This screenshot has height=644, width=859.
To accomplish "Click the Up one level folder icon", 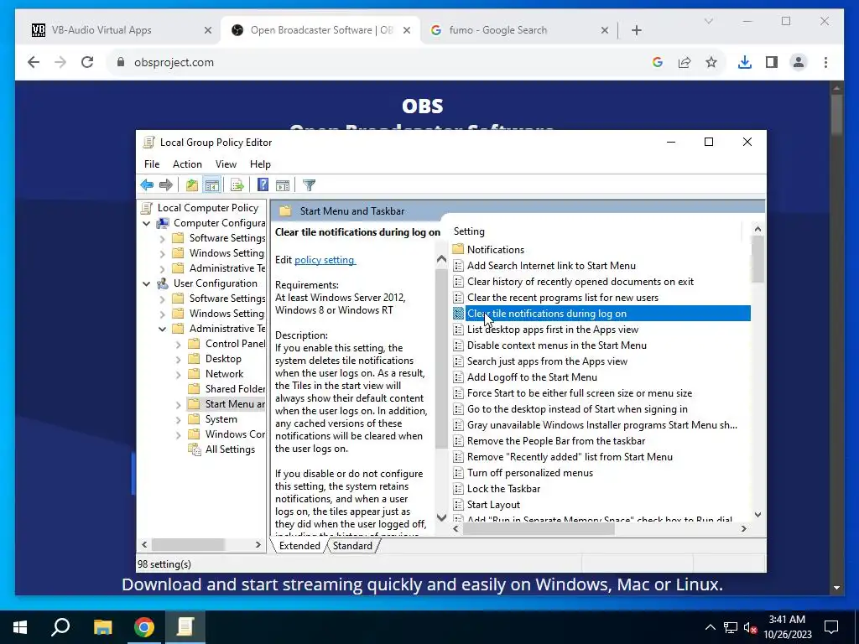I will pos(192,185).
